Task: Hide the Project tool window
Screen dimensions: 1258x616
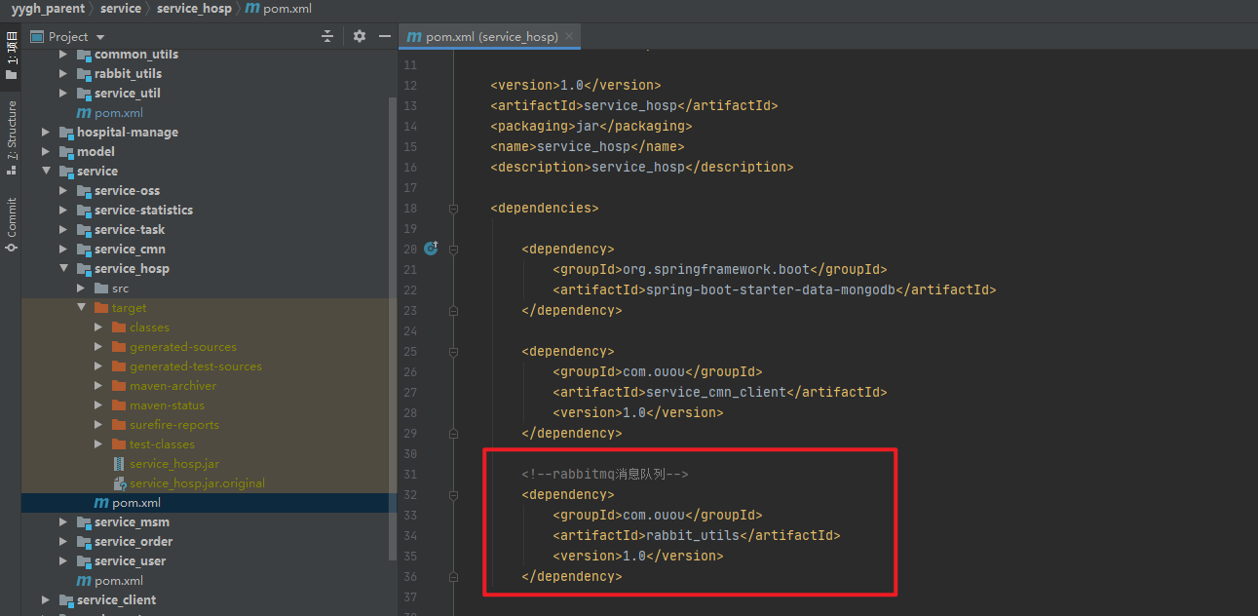Action: click(385, 36)
